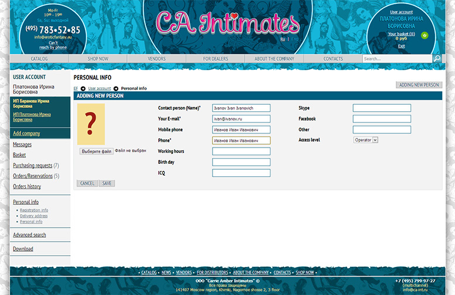
Task: Click Add company link
Action: 26,133
